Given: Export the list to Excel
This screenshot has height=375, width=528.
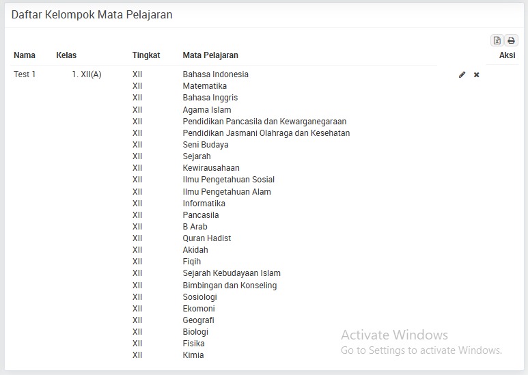Looking at the screenshot, I should [497, 40].
